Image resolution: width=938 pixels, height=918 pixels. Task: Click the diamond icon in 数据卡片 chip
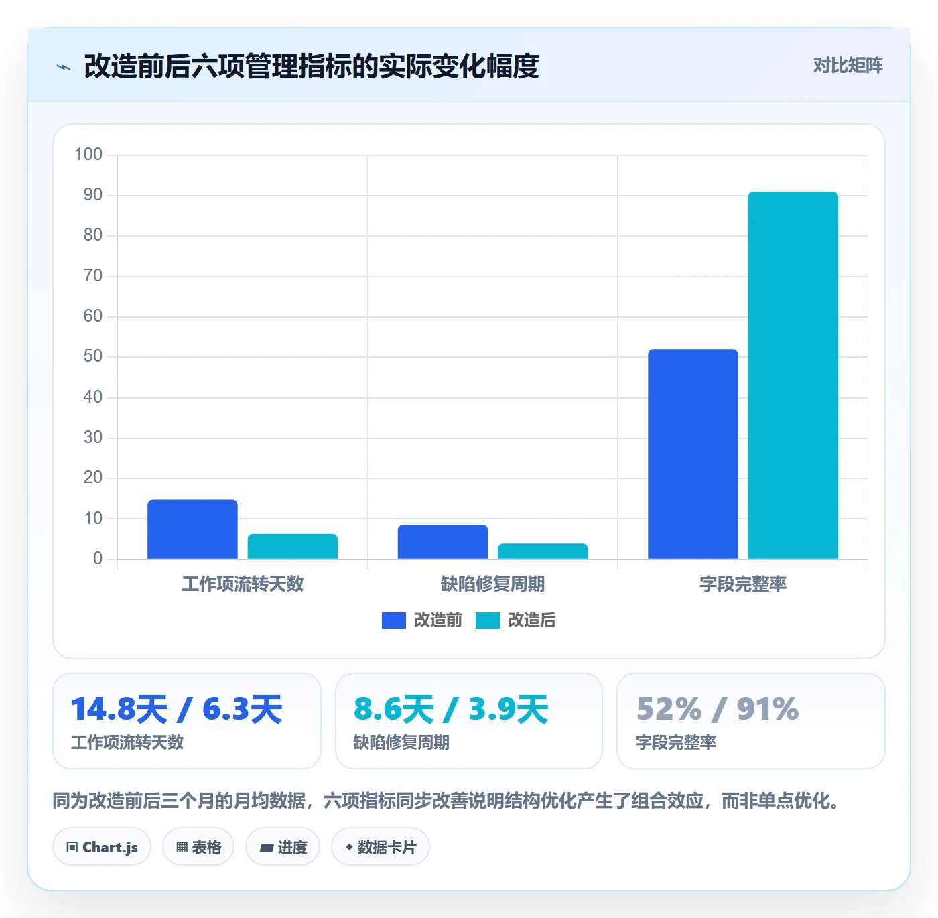tap(349, 847)
